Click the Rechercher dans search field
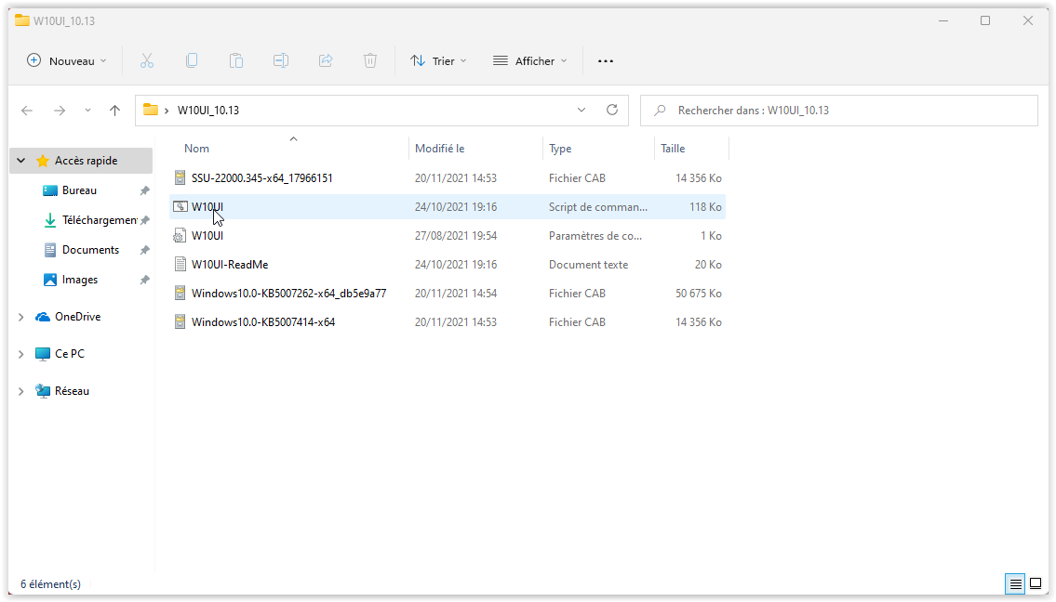1056x602 pixels. click(x=839, y=111)
